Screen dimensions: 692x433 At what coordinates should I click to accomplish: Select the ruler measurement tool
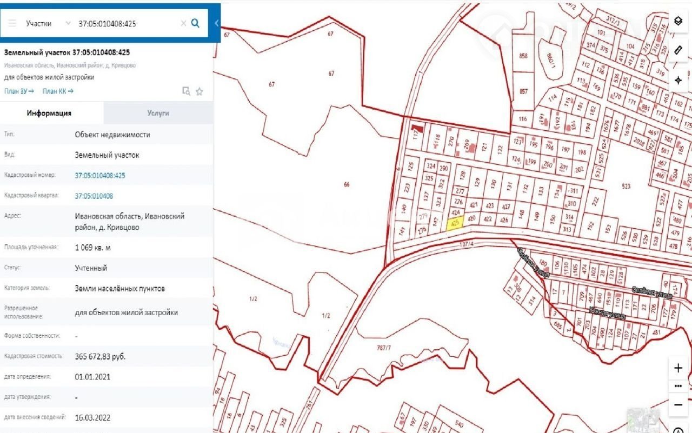tap(678, 50)
